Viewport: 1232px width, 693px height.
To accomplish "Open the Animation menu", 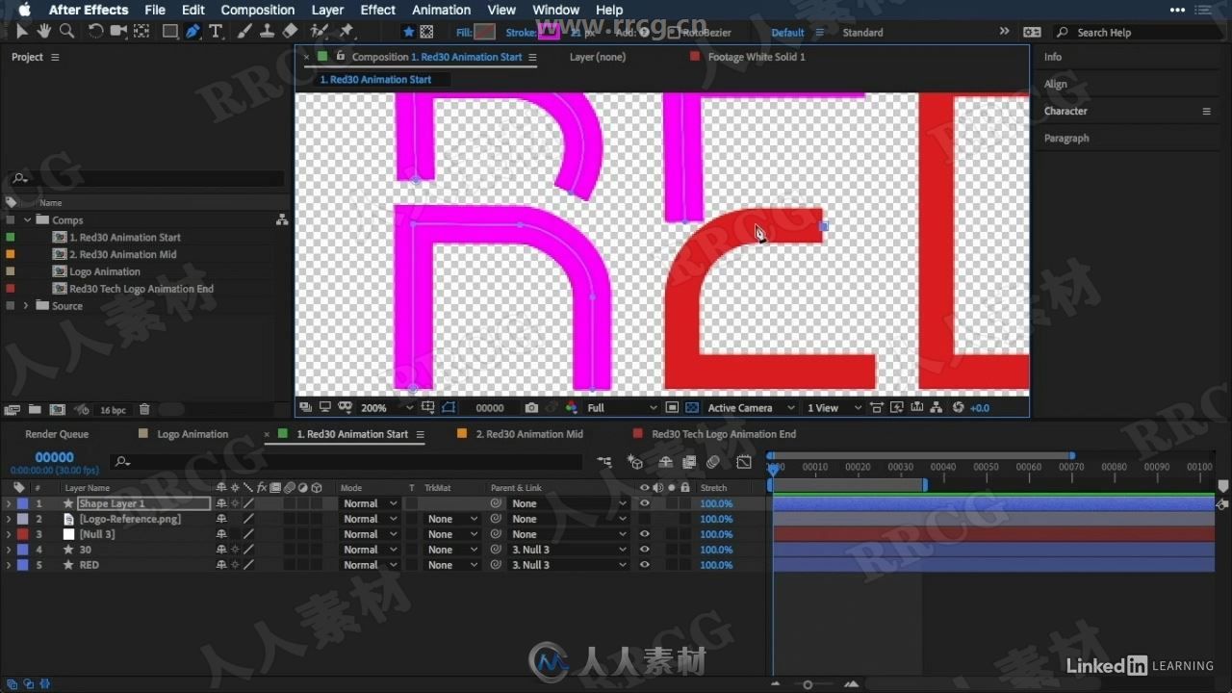I will 442,10.
